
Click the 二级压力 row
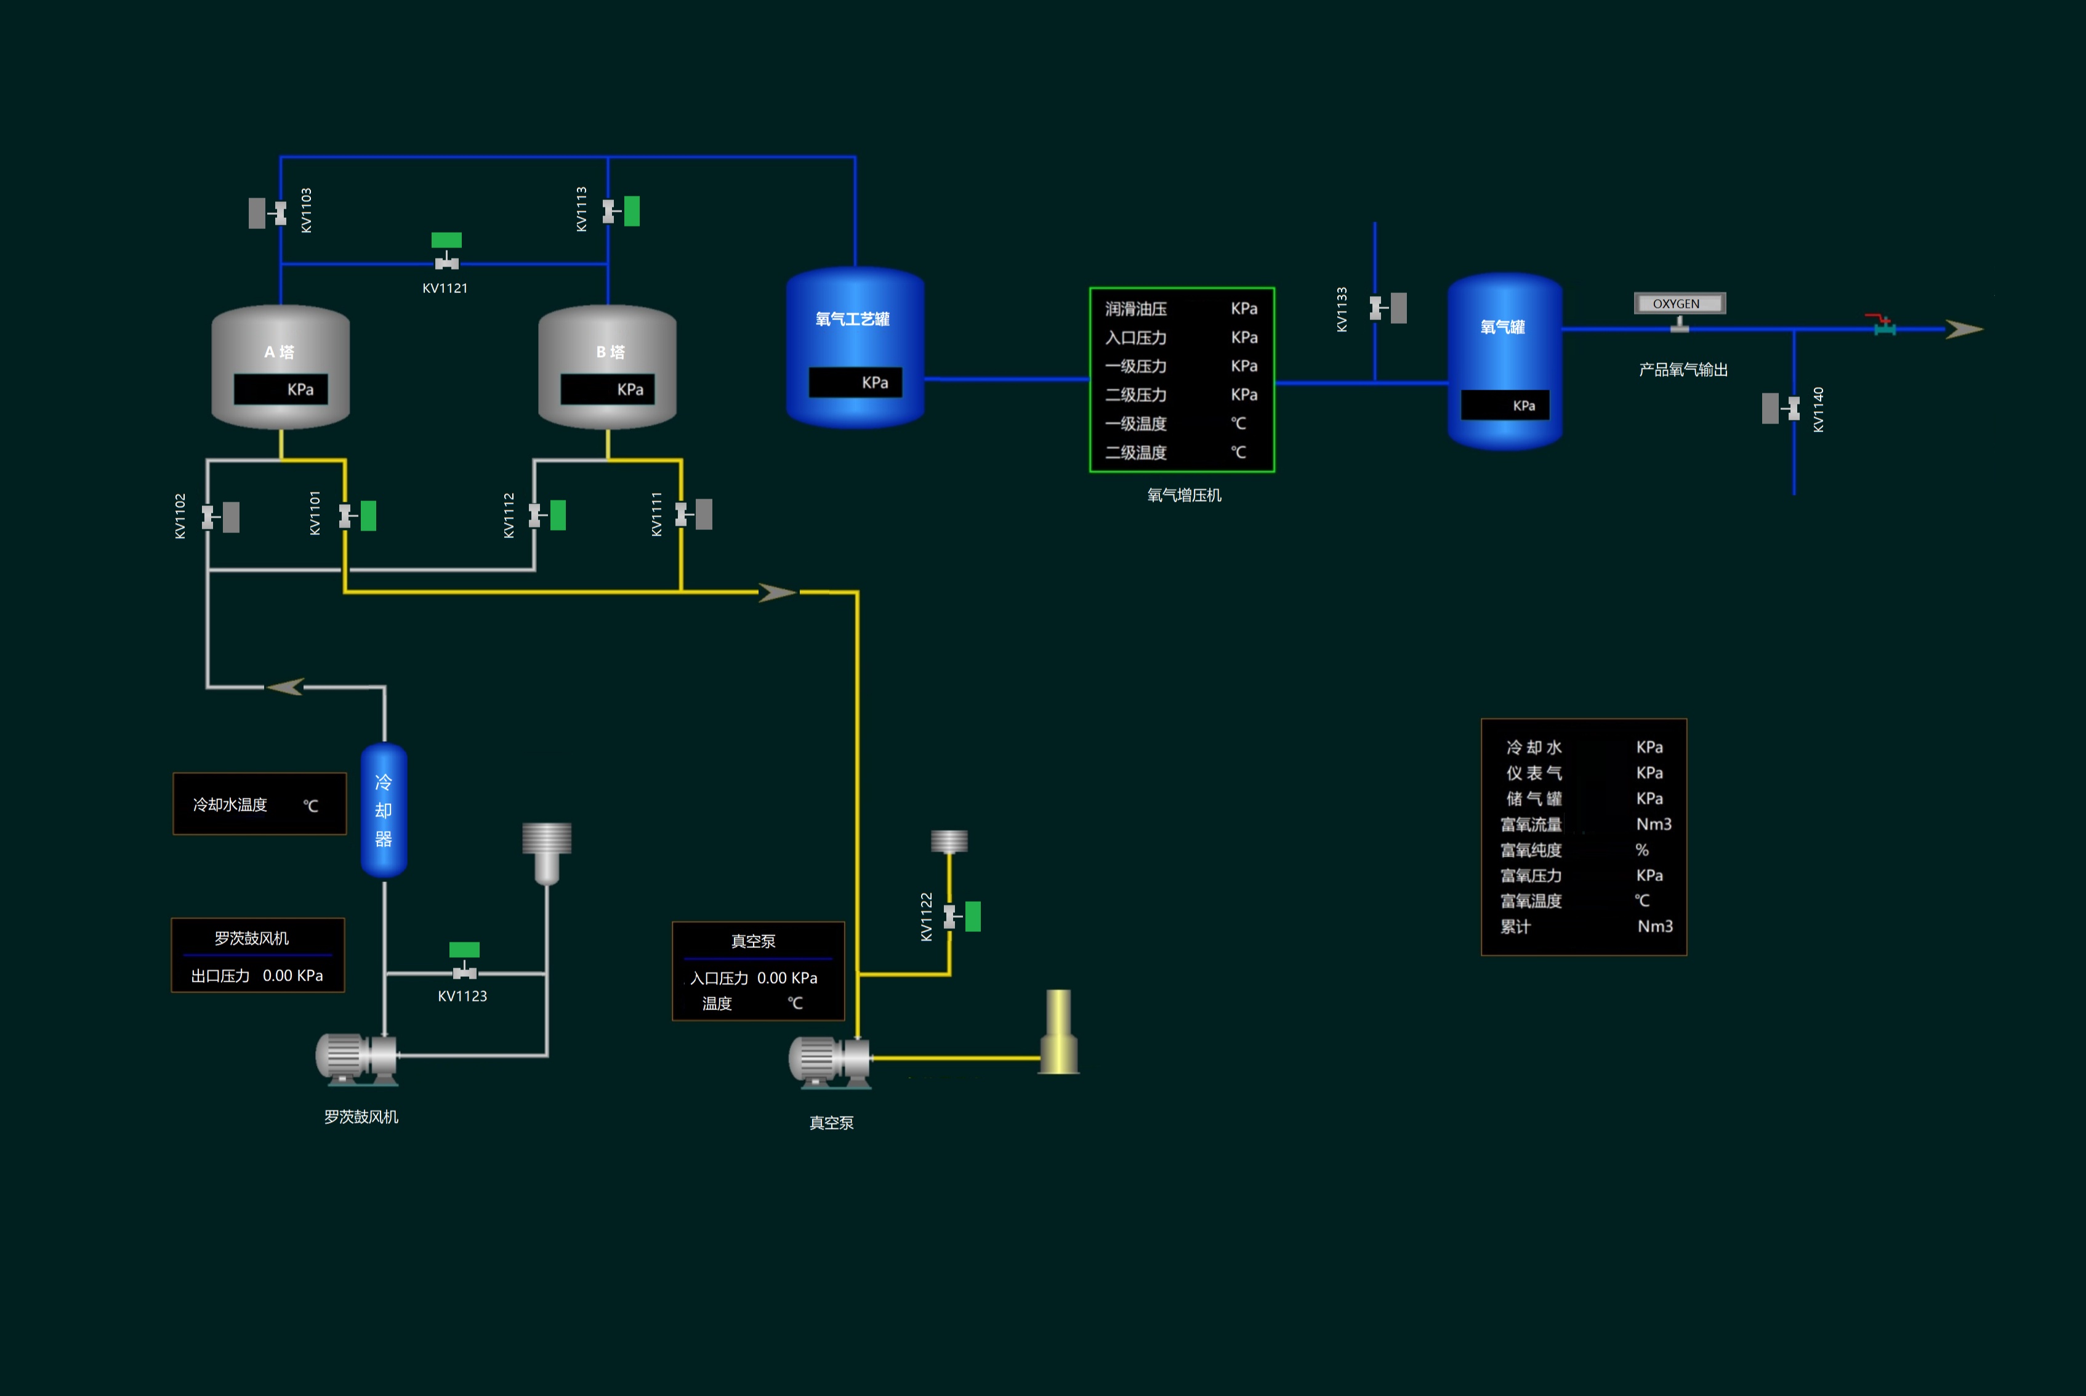point(1182,395)
